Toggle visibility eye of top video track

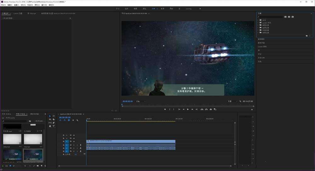[x=74, y=135]
